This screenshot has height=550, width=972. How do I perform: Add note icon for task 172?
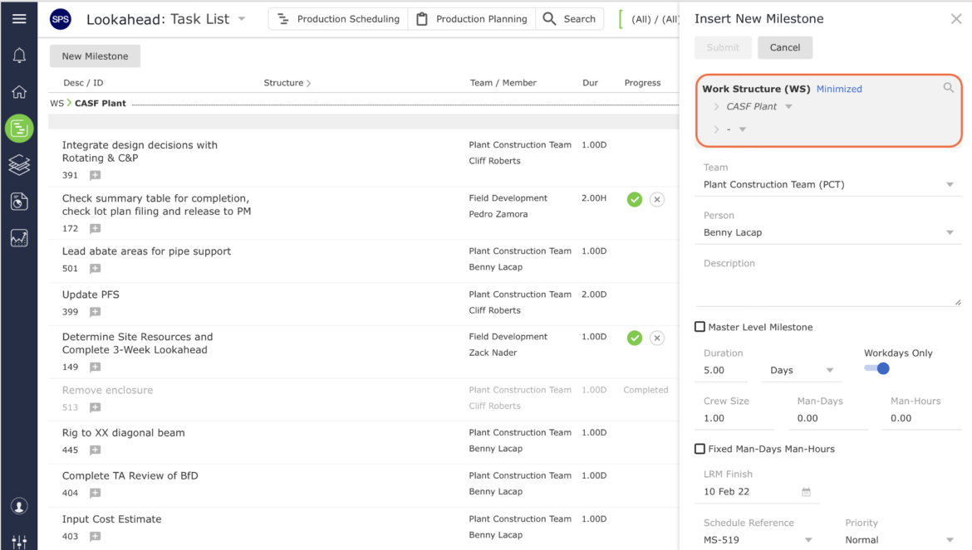(x=95, y=228)
